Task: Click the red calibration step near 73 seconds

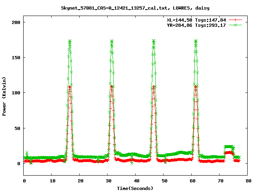Action: point(228,153)
